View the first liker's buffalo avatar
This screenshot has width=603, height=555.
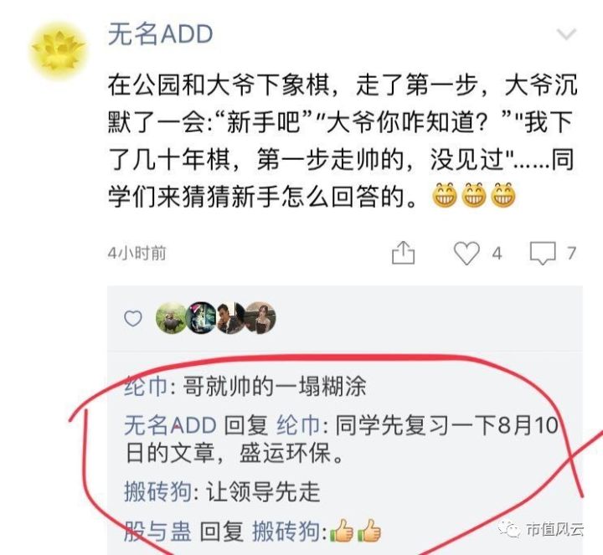tap(171, 318)
